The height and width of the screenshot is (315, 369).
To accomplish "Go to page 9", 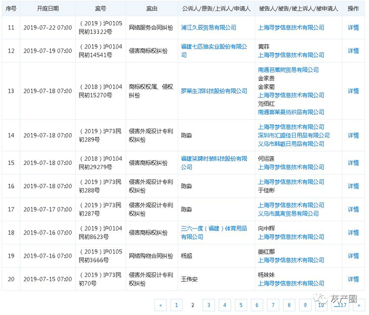I will [x=305, y=305].
